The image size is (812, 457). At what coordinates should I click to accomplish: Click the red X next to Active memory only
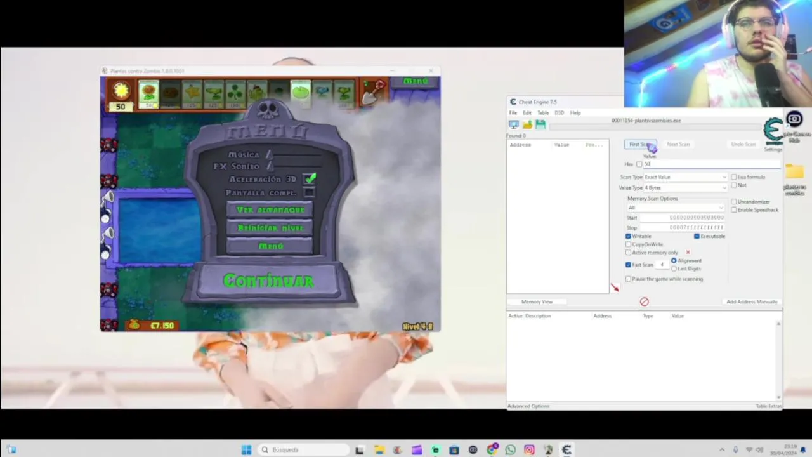coord(688,252)
